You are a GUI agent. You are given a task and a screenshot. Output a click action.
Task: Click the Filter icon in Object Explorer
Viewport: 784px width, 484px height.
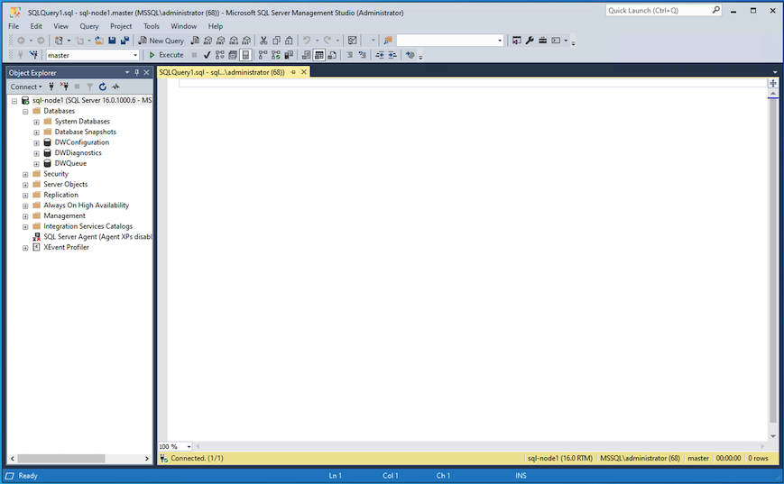click(89, 87)
